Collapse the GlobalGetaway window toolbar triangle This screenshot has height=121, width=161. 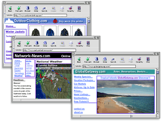click(x=73, y=57)
